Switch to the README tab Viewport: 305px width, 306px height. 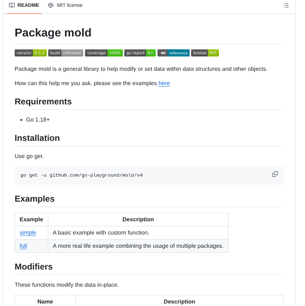tap(24, 5)
